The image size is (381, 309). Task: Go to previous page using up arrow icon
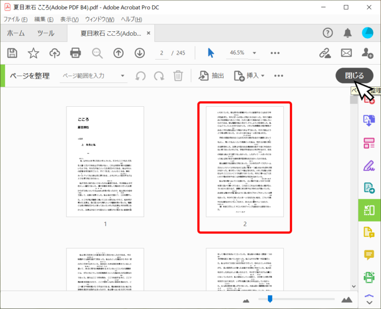(118, 53)
